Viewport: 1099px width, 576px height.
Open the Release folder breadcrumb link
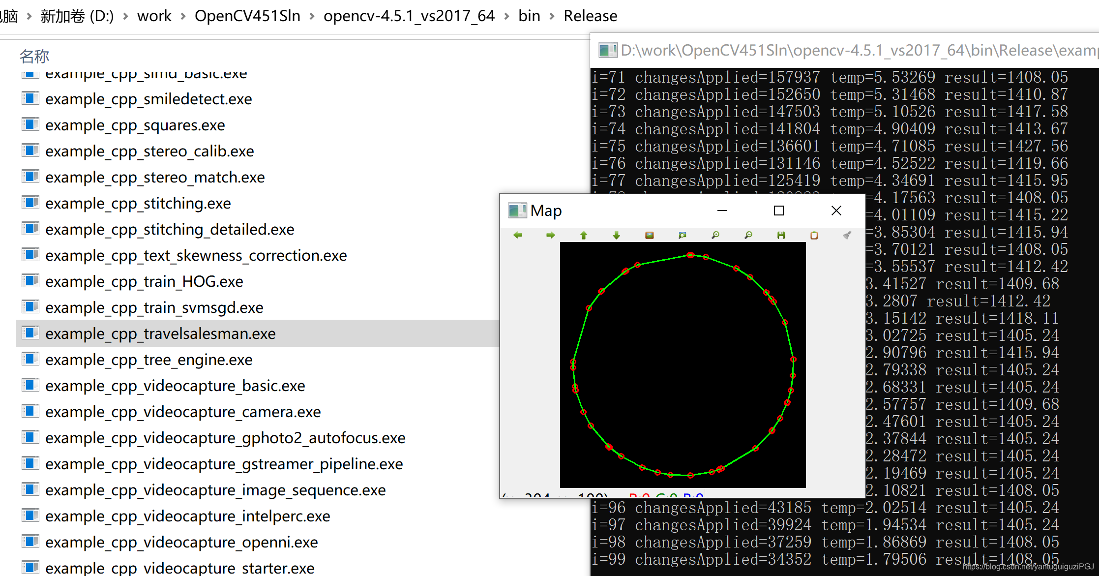[x=590, y=16]
